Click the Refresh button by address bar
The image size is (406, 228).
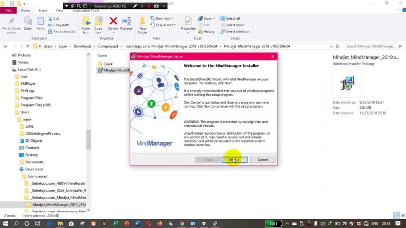(x=337, y=46)
